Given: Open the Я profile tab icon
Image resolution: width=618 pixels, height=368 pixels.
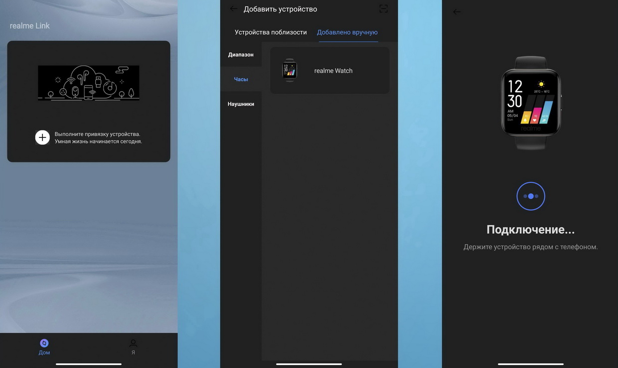Looking at the screenshot, I should coord(133,344).
